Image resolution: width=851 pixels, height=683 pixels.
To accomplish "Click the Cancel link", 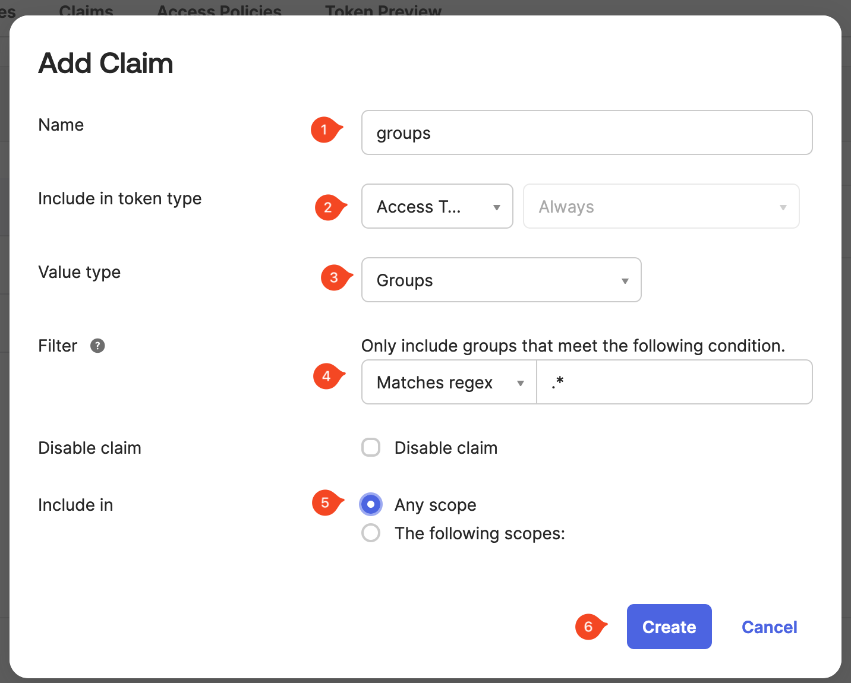I will (x=769, y=627).
